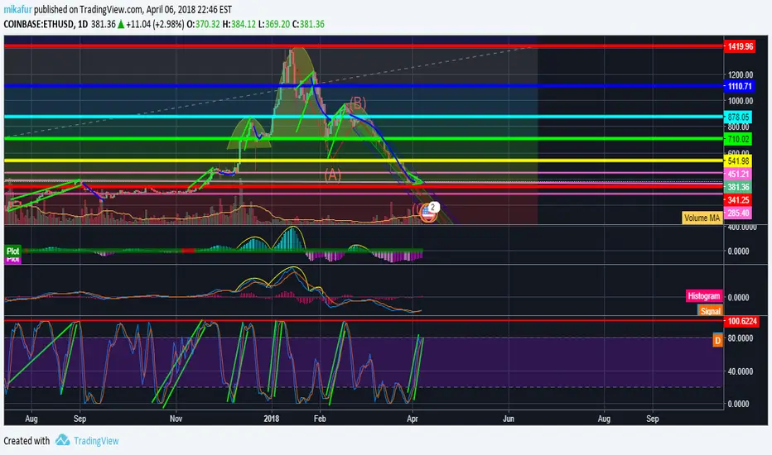Click the 2018 time axis label
Image resolution: width=772 pixels, height=455 pixels.
(272, 419)
